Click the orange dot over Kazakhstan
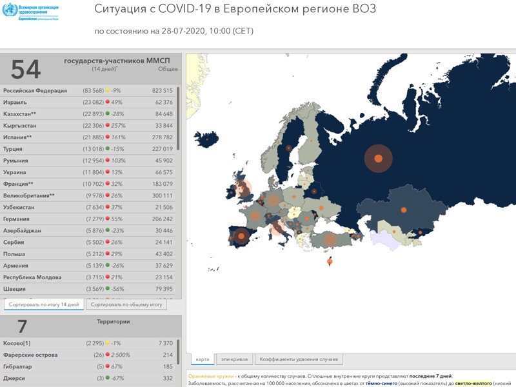The height and width of the screenshot is (387, 516). pos(404,210)
